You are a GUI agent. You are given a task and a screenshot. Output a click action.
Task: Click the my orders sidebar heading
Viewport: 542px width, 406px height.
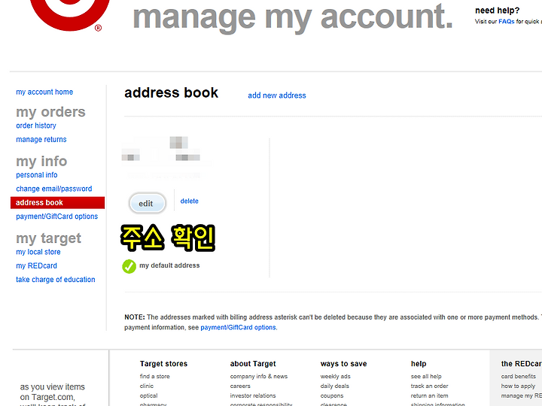[x=50, y=112]
